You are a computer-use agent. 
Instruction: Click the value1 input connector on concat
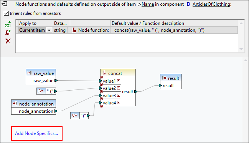click(x=101, y=81)
